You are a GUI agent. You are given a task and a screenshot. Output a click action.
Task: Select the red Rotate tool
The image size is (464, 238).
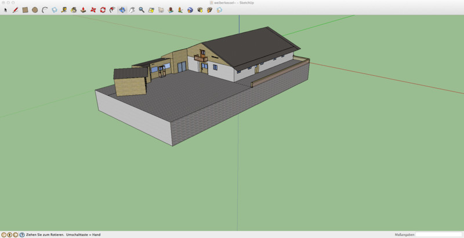tap(103, 10)
